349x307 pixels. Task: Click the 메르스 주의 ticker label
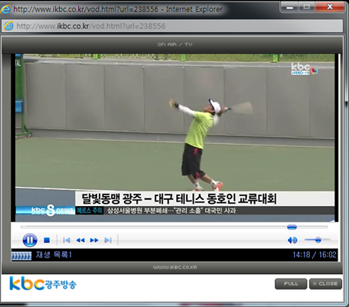click(x=90, y=211)
